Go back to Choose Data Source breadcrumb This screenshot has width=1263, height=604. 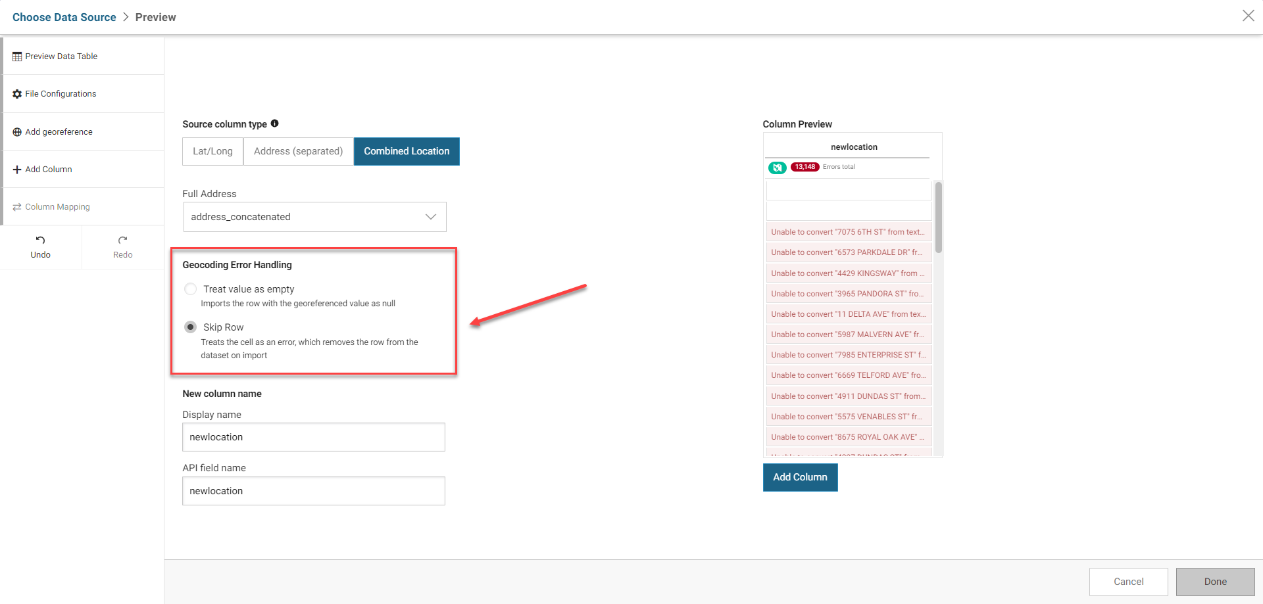click(64, 17)
